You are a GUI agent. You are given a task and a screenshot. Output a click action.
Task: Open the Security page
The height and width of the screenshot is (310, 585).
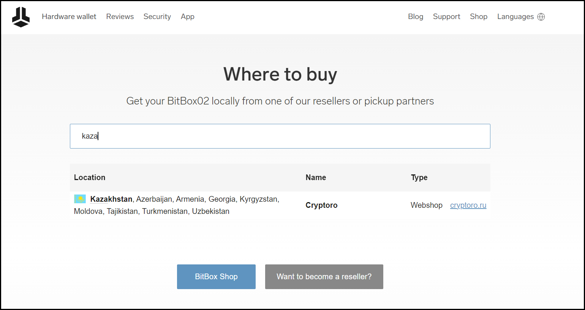[157, 17]
